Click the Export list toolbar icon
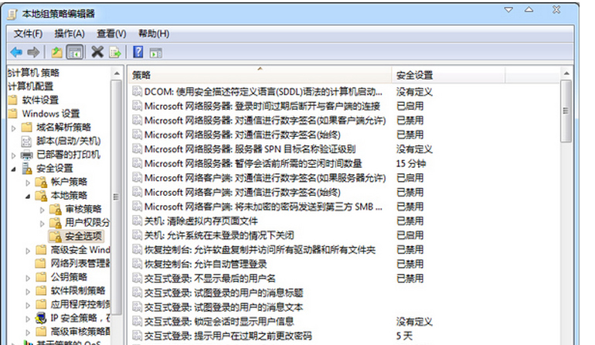595x345 pixels. pyautogui.click(x=115, y=52)
